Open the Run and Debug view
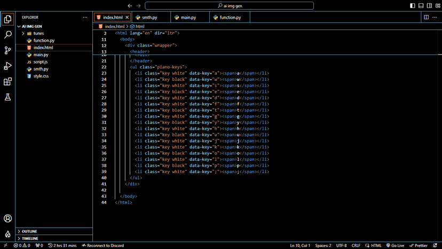This screenshot has height=249, width=442. coord(7,66)
